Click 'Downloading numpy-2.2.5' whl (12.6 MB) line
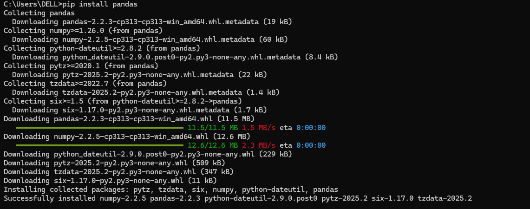 [x=127, y=137]
